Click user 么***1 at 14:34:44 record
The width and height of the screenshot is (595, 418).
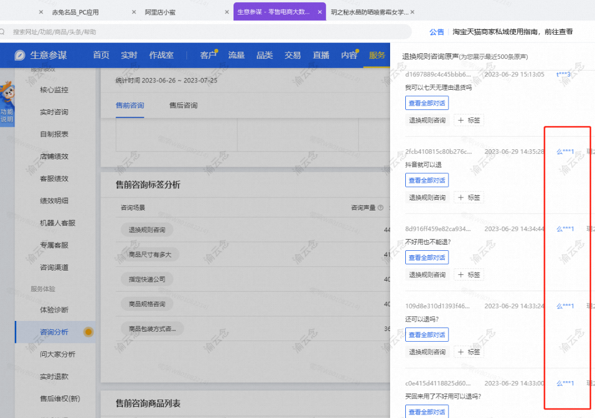(x=565, y=229)
